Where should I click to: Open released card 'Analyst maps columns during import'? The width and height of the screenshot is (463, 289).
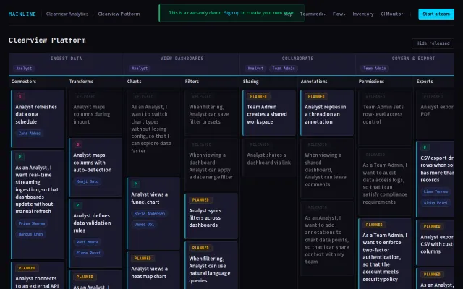tap(95, 113)
